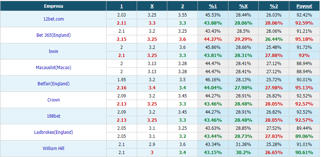321x157 pixels.
Task: Open the bwin bookmaker link
Action: click(53, 51)
